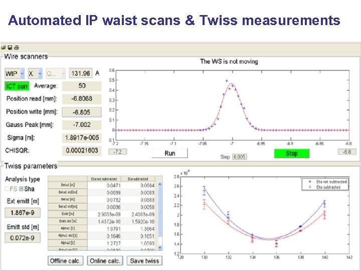Click table cell 0.0471
The image size is (361, 271).
tap(104, 185)
